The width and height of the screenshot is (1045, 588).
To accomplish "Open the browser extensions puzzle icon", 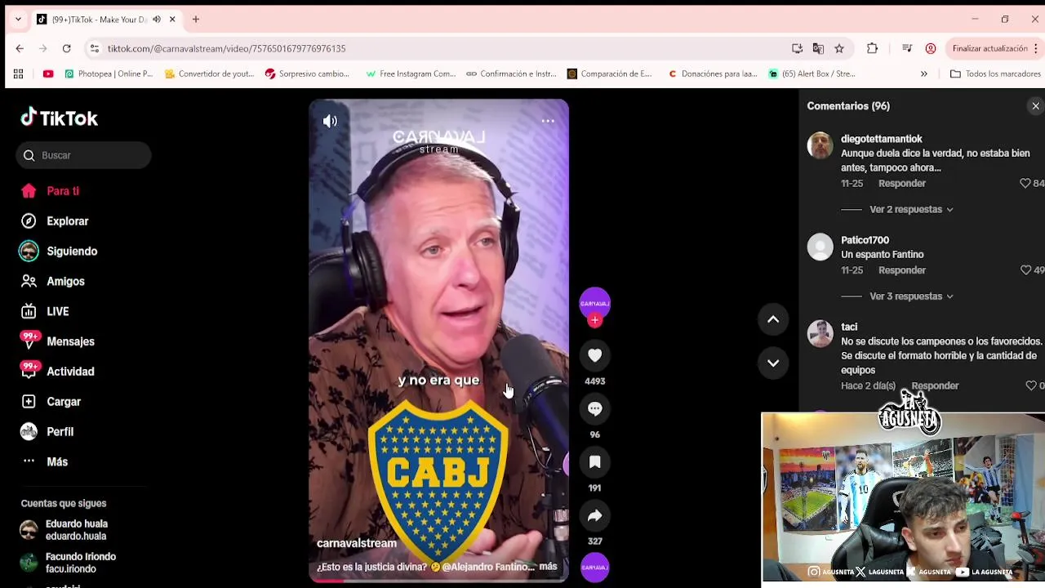I will [x=872, y=49].
